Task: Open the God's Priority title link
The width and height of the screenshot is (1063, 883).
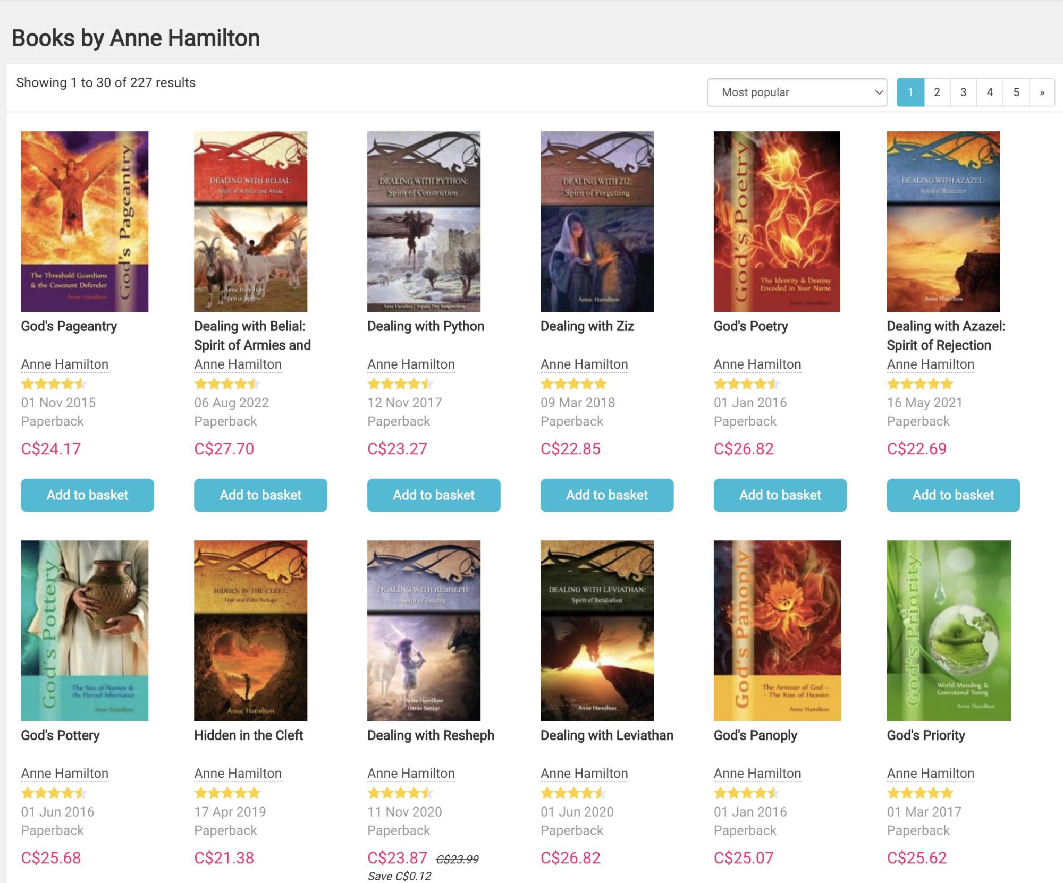Action: pos(926,735)
